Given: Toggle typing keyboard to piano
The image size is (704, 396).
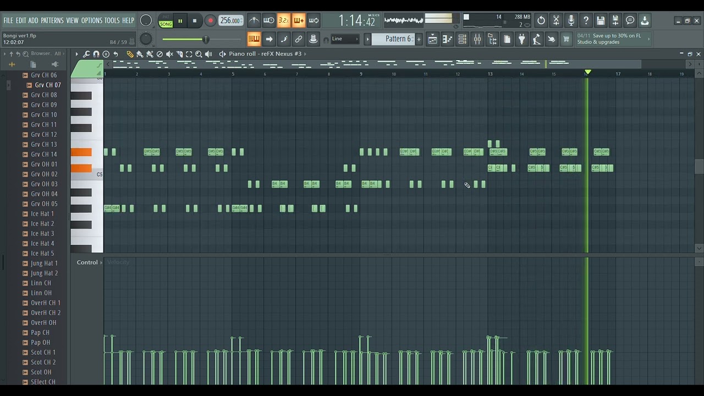Looking at the screenshot, I should click(x=254, y=38).
